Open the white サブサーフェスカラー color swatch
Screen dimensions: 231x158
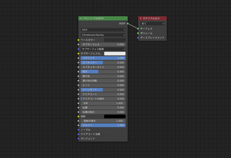(115, 54)
